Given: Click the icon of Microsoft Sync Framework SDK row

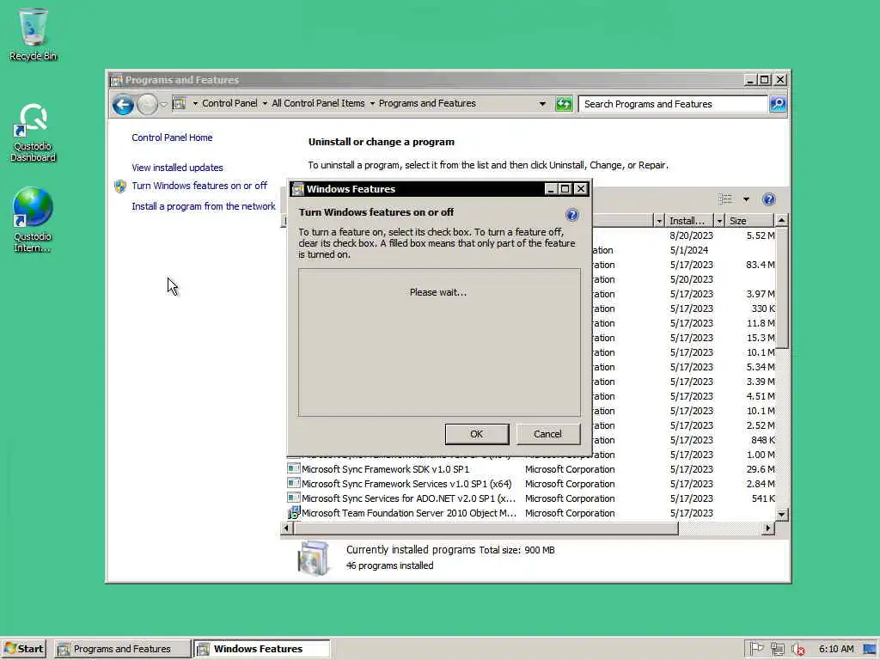Looking at the screenshot, I should point(294,468).
